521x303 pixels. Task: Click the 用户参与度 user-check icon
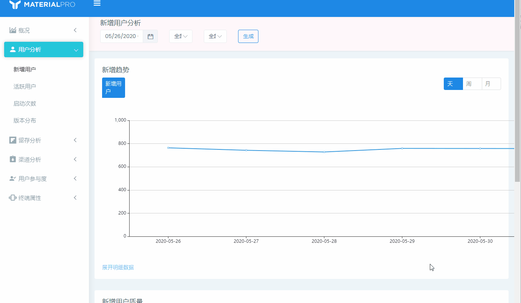(x=13, y=178)
